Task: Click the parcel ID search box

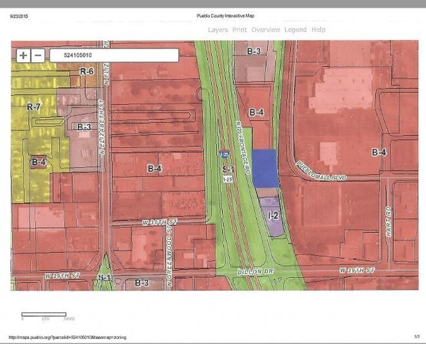Action: pos(113,56)
